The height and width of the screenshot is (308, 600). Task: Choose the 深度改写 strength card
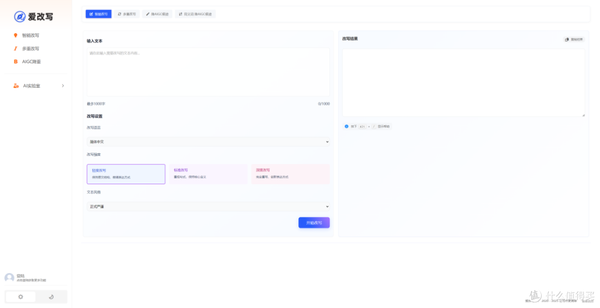pyautogui.click(x=291, y=174)
